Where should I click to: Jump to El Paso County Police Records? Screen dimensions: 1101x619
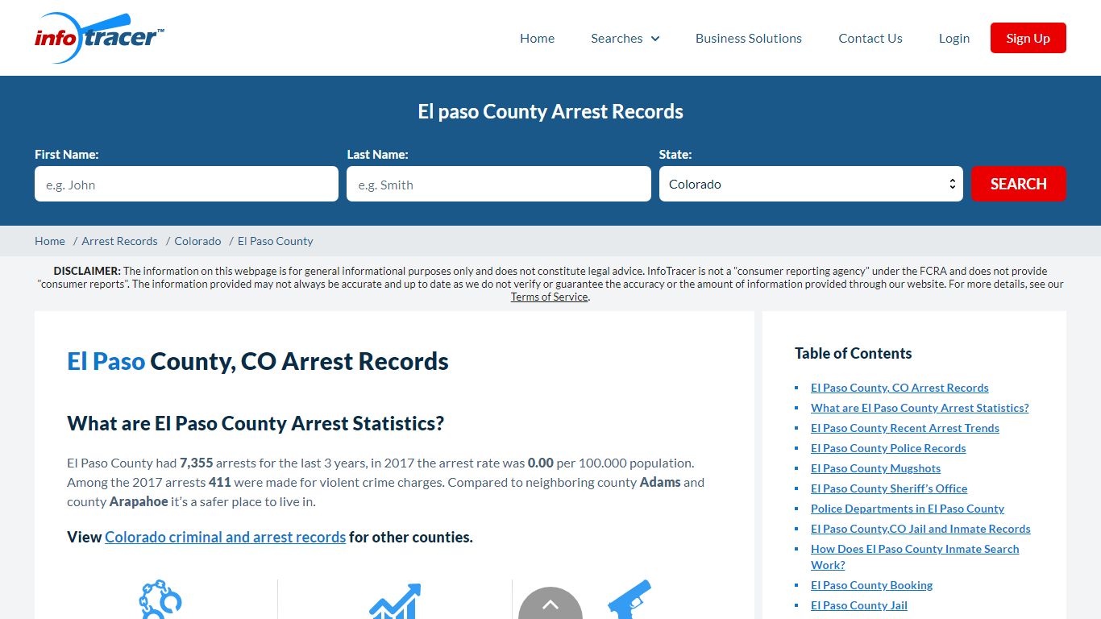point(888,448)
